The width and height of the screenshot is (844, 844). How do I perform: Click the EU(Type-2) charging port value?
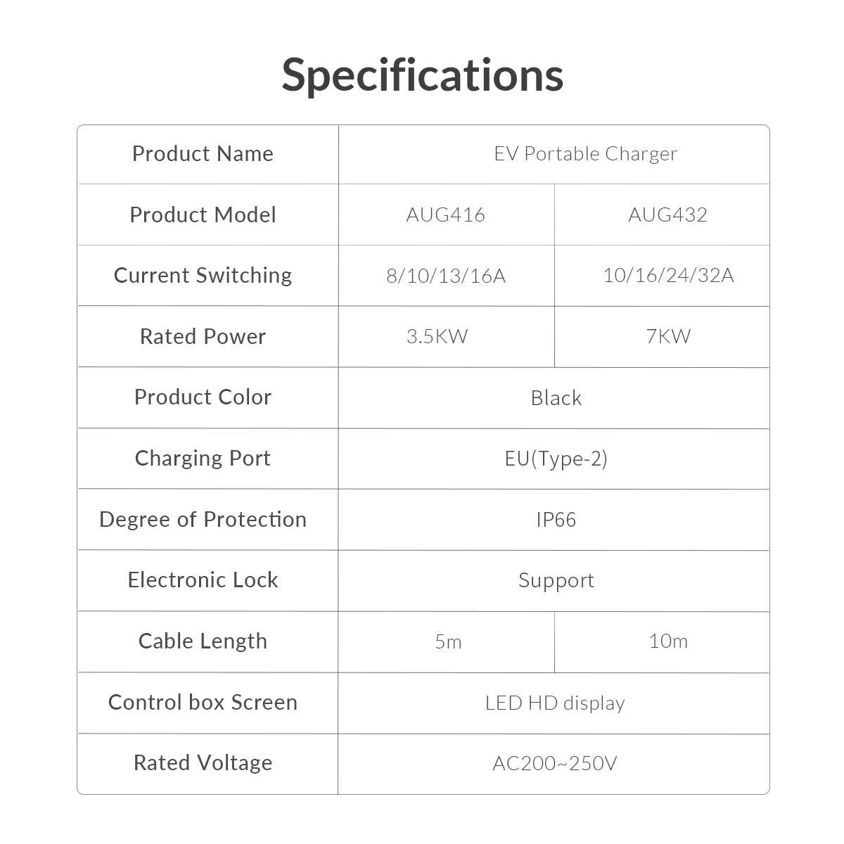point(556,459)
